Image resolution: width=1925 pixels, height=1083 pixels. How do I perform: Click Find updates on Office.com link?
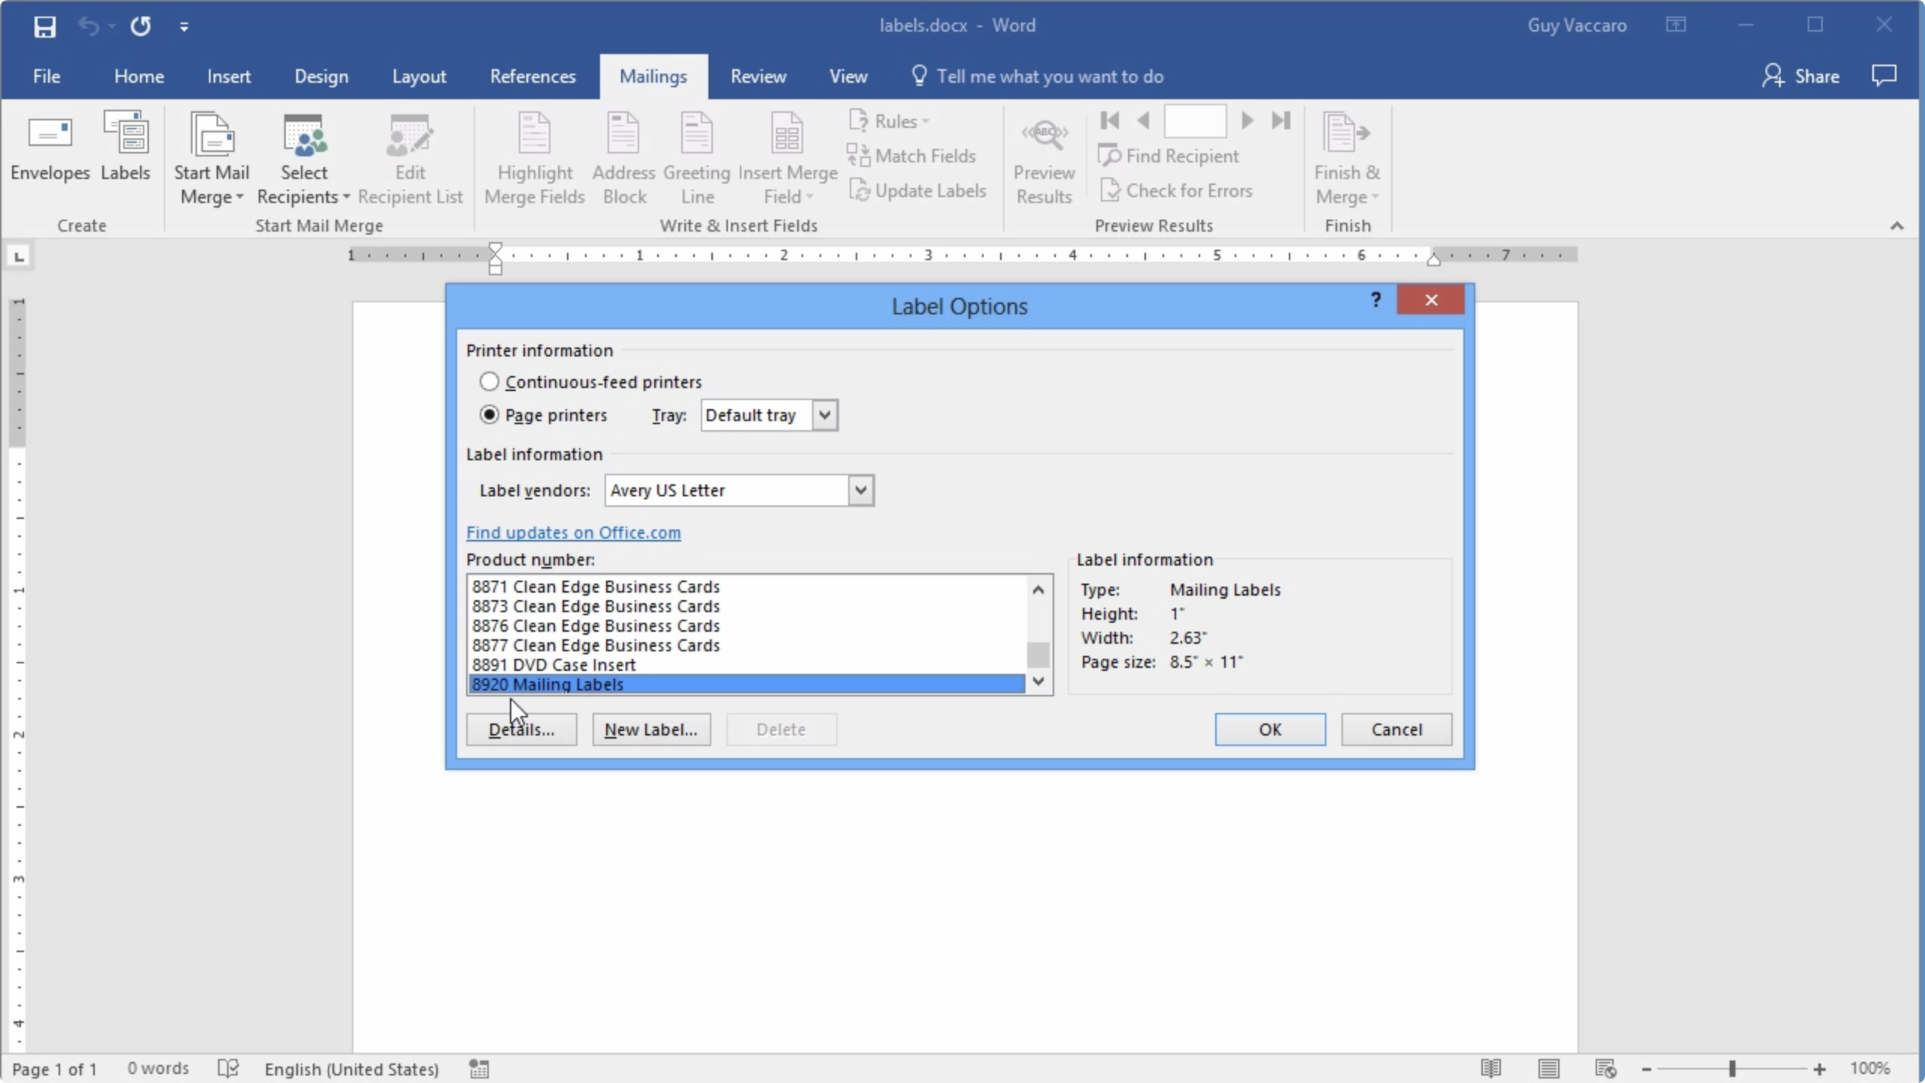point(574,530)
